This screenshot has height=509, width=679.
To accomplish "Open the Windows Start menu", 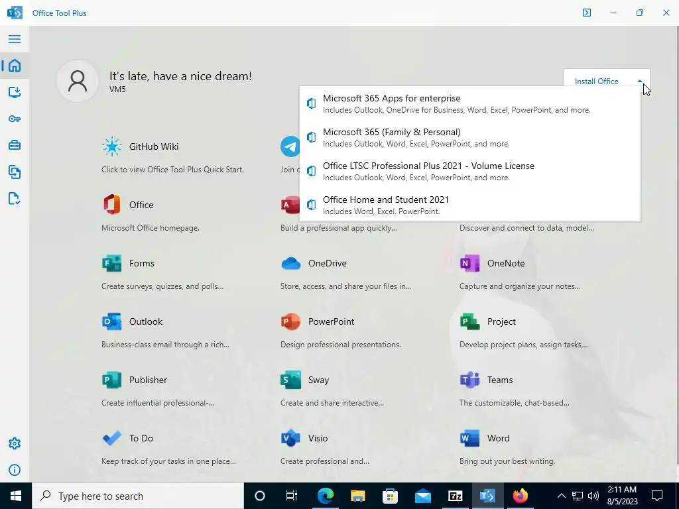I will tap(16, 496).
